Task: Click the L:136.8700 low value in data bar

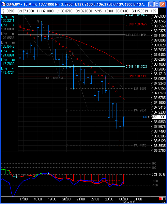Action: (64, 11)
